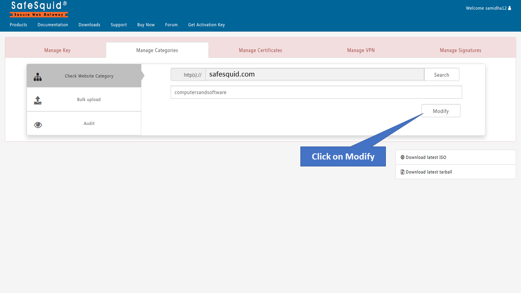Click the website URL input field
The width and height of the screenshot is (521, 293).
315,74
